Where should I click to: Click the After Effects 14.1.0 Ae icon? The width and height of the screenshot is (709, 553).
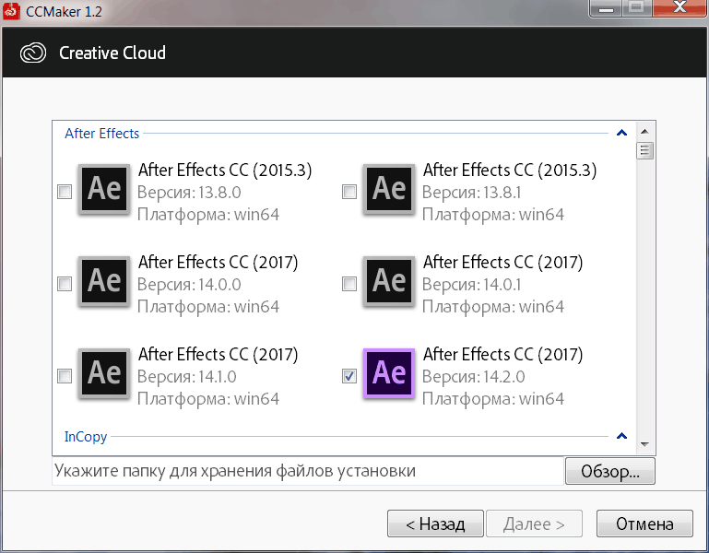coord(104,373)
